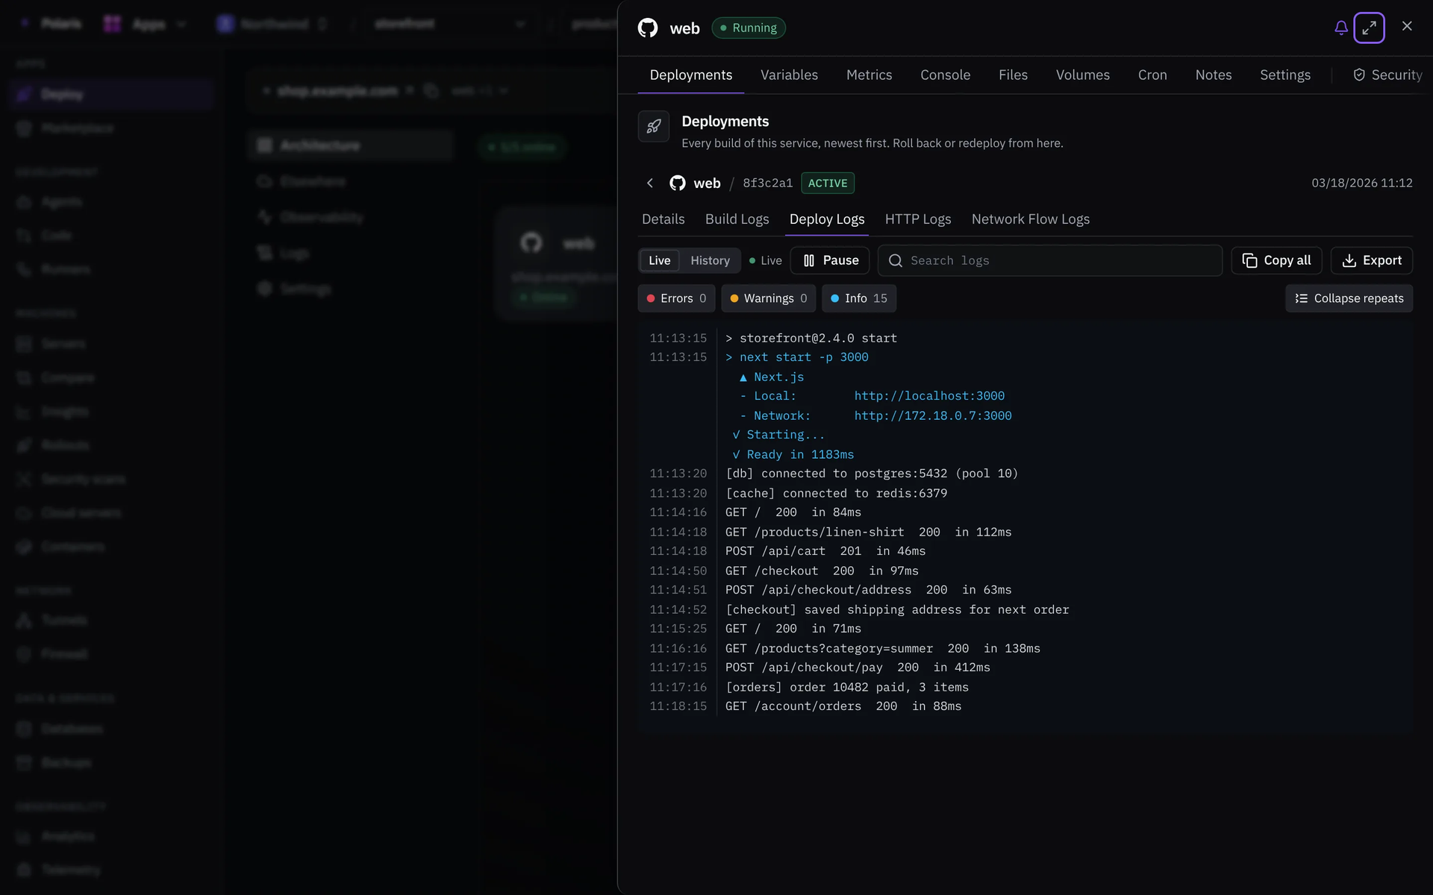This screenshot has height=895, width=1433.
Task: Toggle log view to History mode
Action: coord(710,260)
